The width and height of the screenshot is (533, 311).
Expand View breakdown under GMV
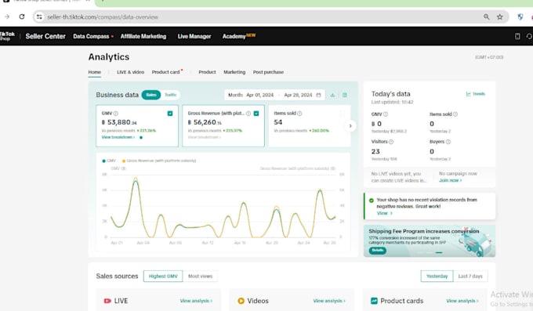pos(118,137)
